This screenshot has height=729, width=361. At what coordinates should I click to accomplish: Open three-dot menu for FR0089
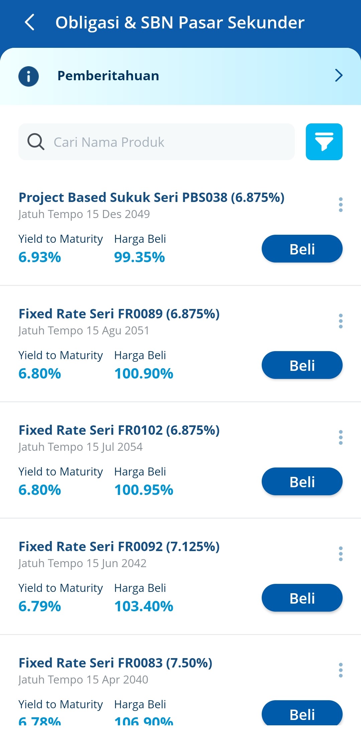(x=341, y=321)
